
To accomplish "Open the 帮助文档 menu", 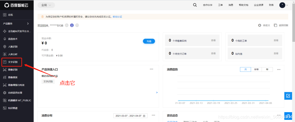I will point(243,5).
